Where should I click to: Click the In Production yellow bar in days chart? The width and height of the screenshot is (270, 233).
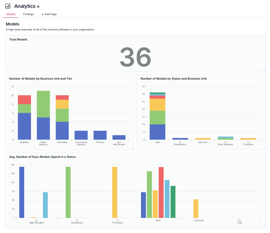115,192
